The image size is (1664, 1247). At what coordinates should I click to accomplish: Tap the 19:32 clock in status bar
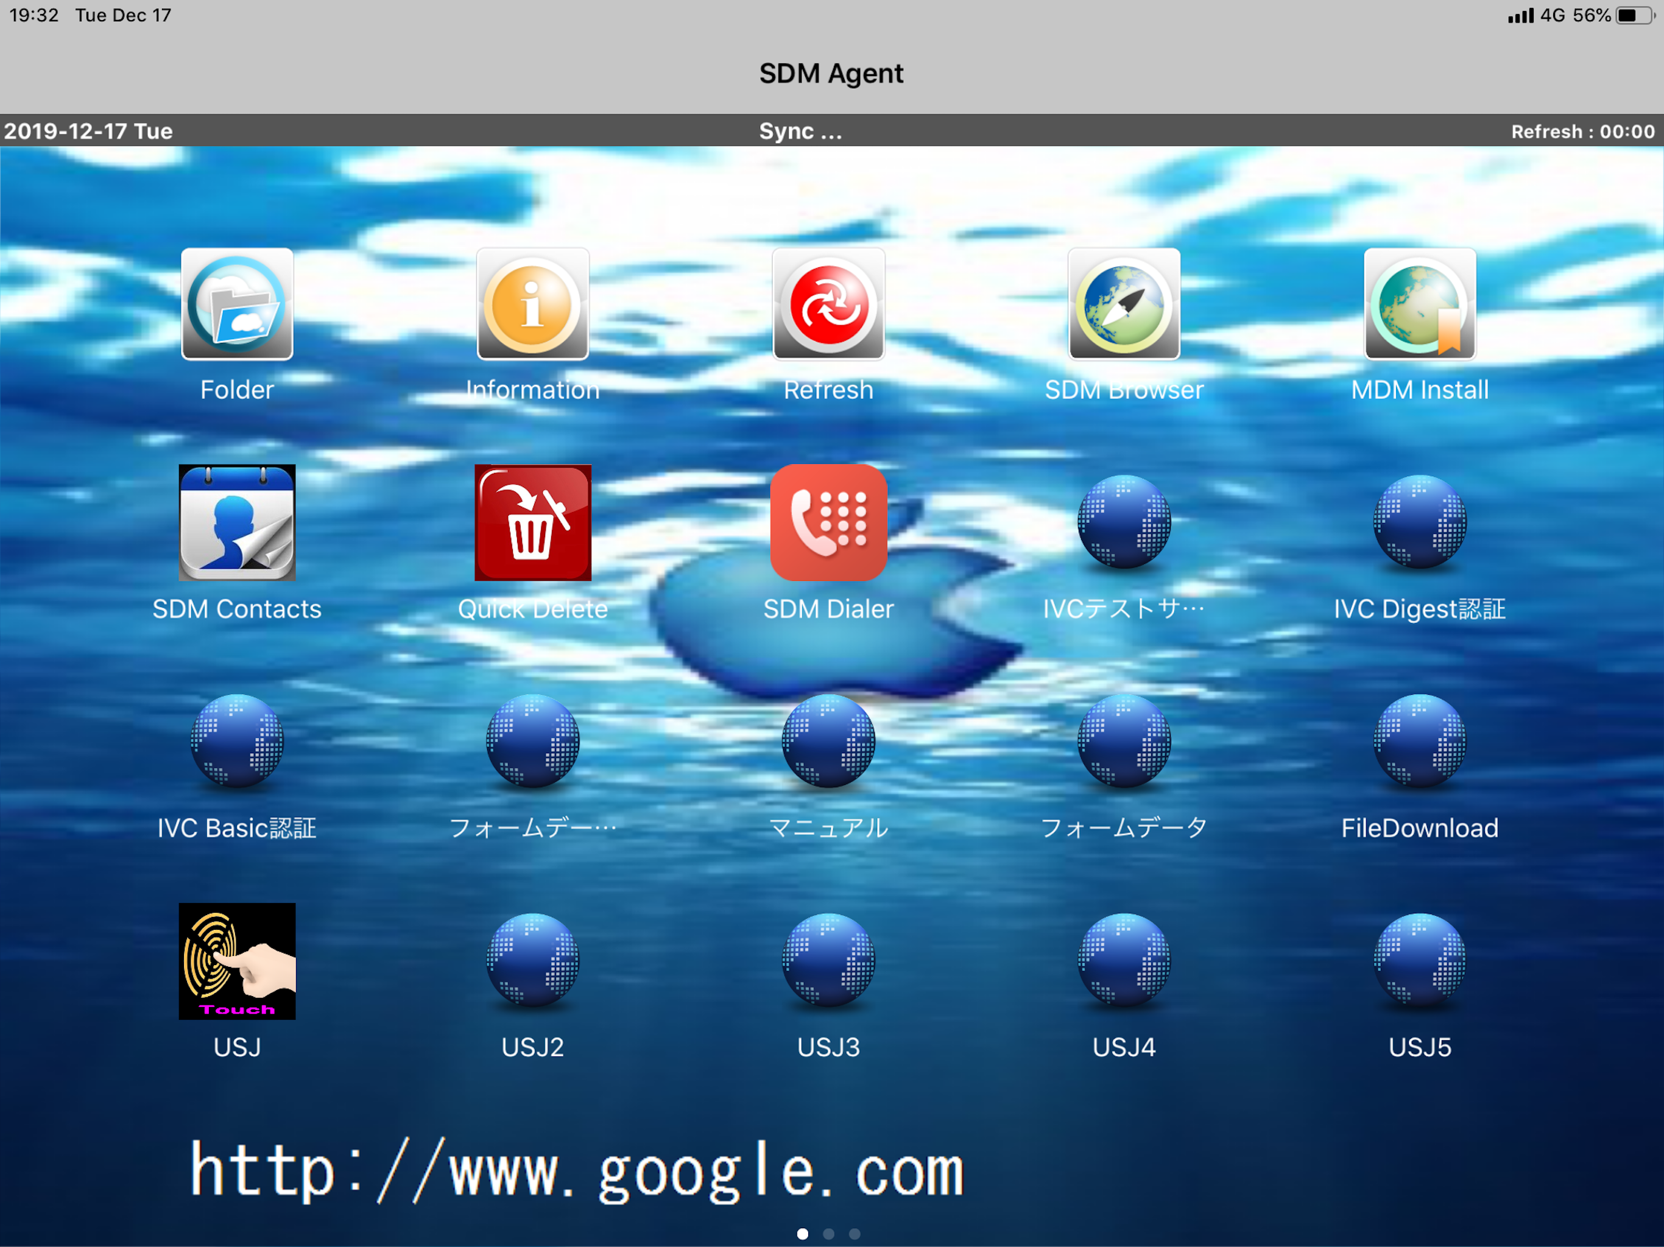[x=34, y=15]
